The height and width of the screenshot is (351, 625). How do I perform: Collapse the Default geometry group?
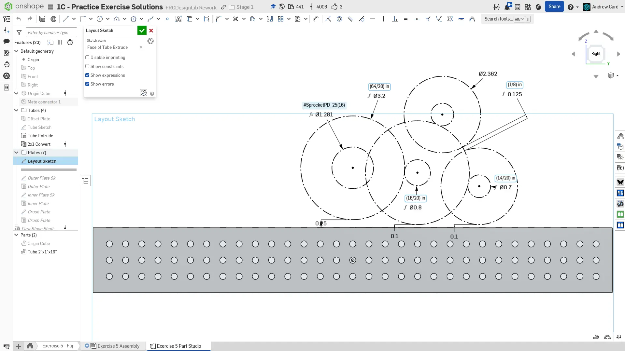click(16, 51)
